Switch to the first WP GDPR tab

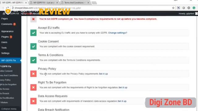[13, 3]
